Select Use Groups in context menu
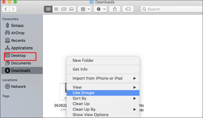The image size is (203, 118). 84,93
